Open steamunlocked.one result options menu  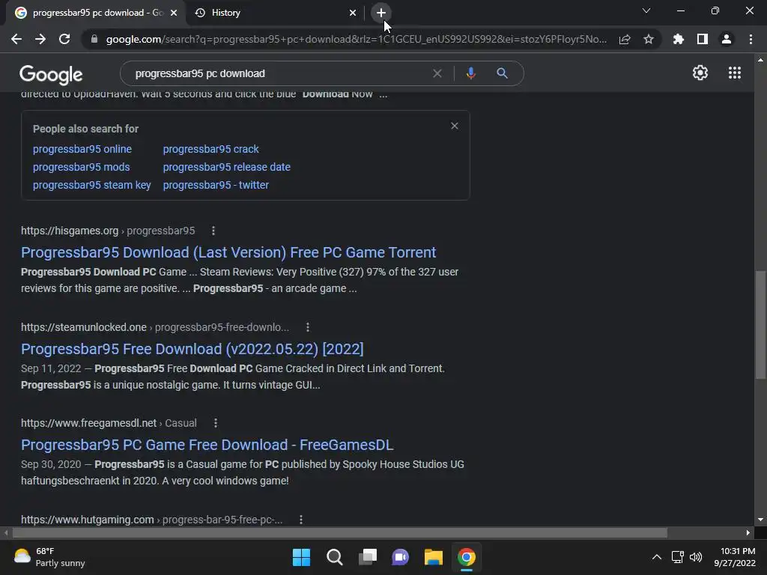coord(308,328)
